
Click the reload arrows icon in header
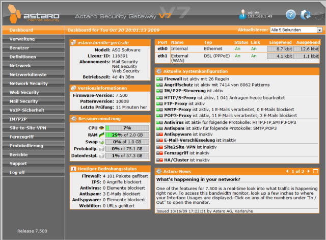[x=305, y=15]
